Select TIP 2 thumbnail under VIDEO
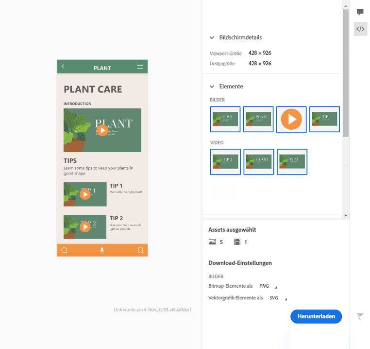This screenshot has width=370, height=349. click(x=225, y=162)
